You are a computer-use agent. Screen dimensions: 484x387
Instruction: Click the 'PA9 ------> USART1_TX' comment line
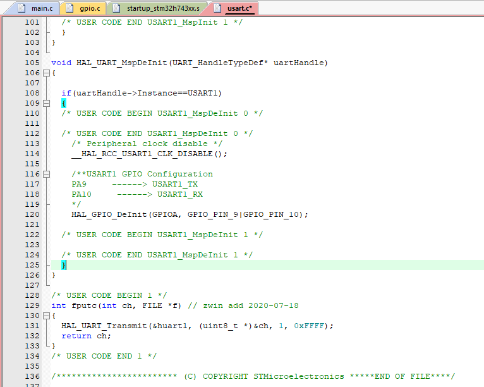135,184
